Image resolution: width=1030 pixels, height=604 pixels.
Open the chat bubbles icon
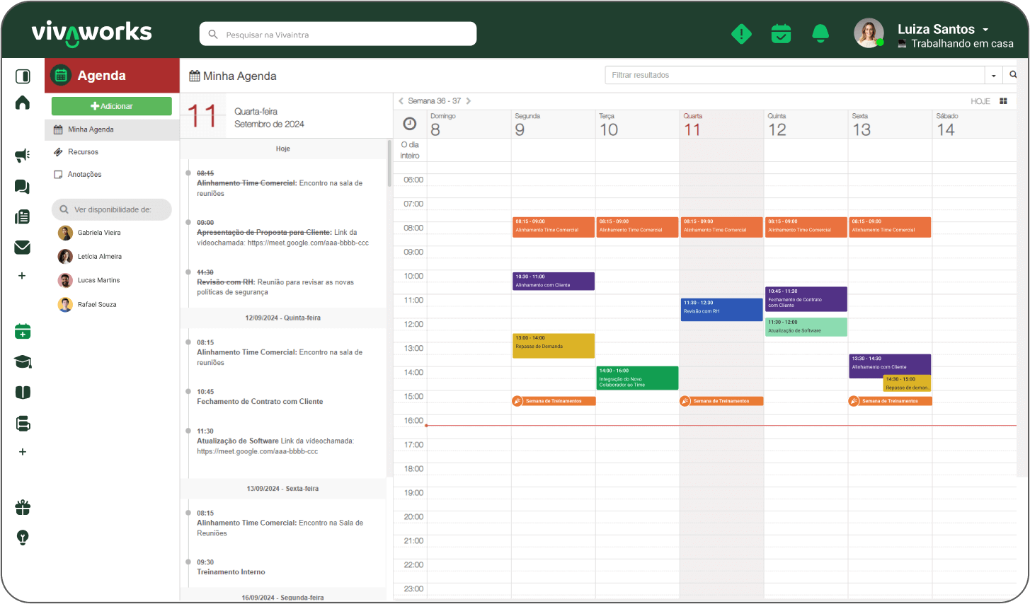[23, 187]
